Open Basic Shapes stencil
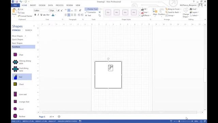The height and width of the screenshot is (123, 218). point(17,43)
